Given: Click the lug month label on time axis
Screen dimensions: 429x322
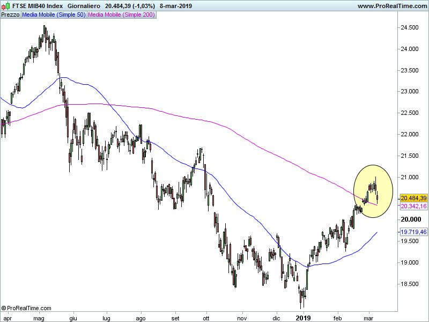Looking at the screenshot, I should pos(106,318).
